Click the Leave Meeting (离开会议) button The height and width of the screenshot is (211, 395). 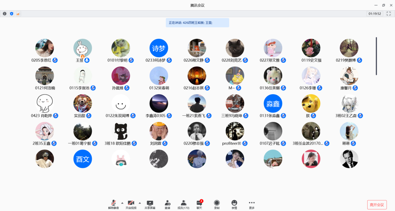point(377,205)
